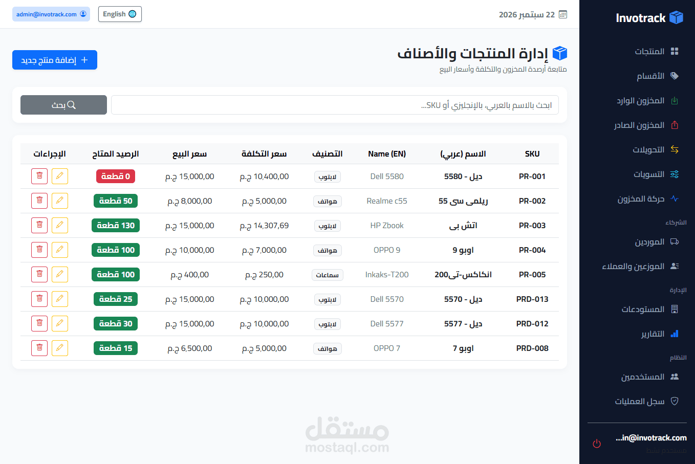Image resolution: width=695 pixels, height=464 pixels.
Task: Click the red logout power icon
Action: (597, 444)
